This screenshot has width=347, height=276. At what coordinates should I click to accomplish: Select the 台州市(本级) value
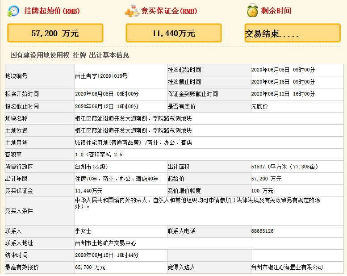[x=92, y=167]
